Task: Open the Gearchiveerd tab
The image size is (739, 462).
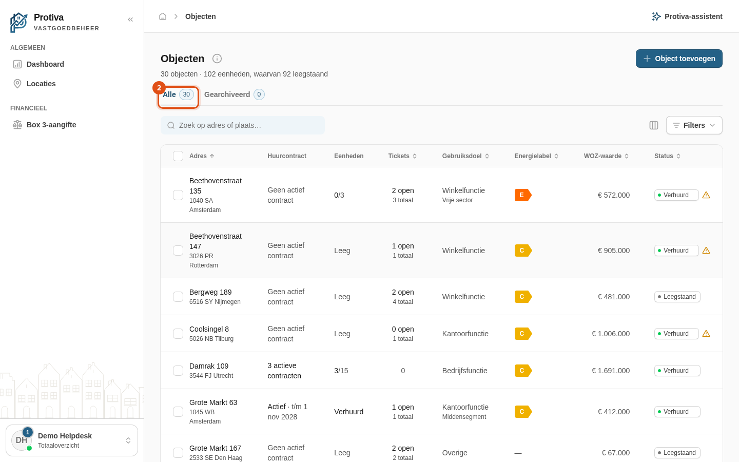Action: point(234,94)
